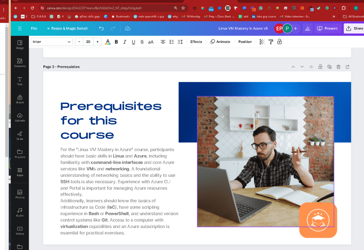Open the text color picker

pyautogui.click(x=107, y=42)
